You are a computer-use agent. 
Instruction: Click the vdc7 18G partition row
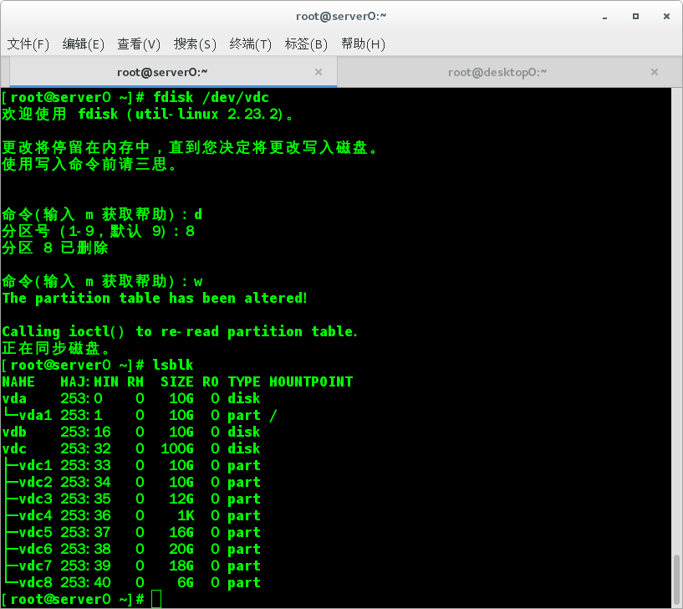[x=131, y=565]
